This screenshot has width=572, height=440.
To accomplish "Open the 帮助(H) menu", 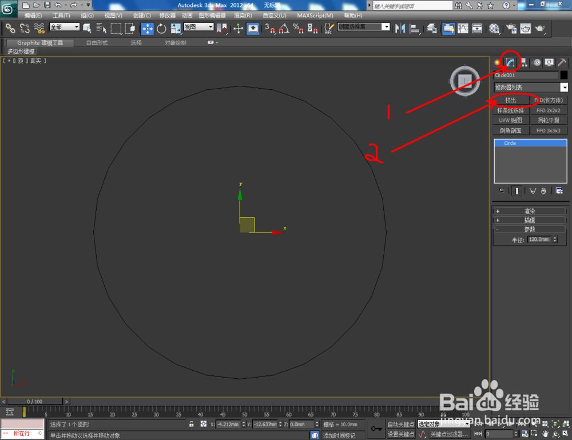I will (x=353, y=15).
